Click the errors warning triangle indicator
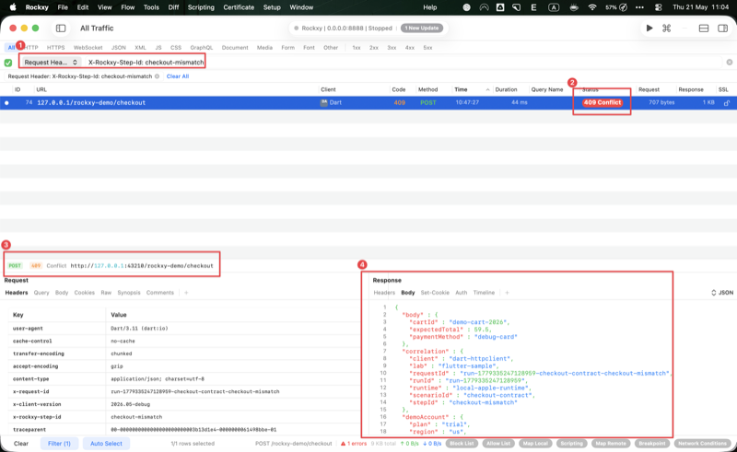Viewport: 737px width, 452px height. tap(343, 443)
